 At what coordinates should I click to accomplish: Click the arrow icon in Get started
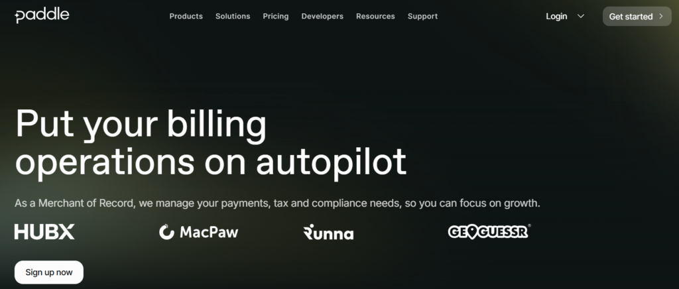661,17
